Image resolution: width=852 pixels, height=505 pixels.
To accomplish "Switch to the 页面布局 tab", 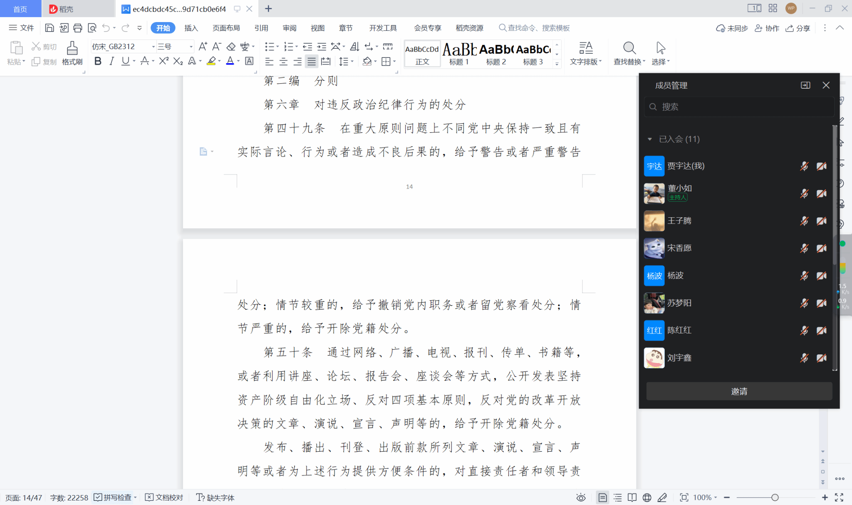I will click(226, 28).
